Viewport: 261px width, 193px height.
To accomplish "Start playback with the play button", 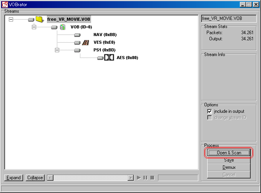I will (x=139, y=178).
